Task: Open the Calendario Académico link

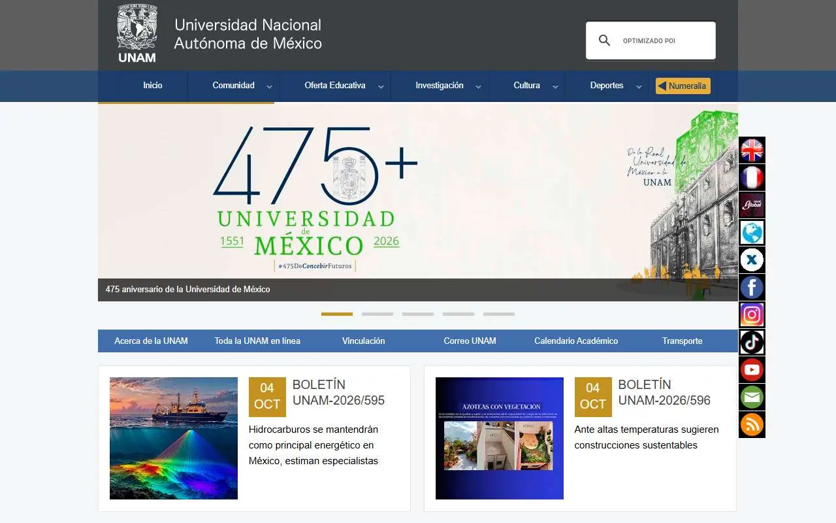Action: 576,341
